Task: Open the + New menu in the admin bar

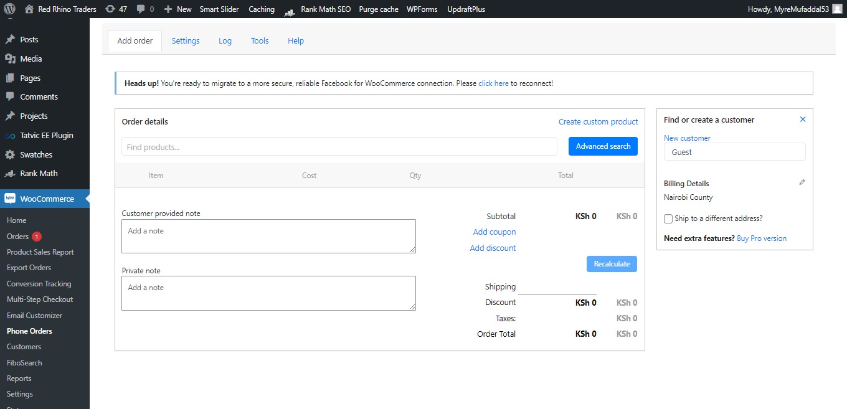Action: [x=177, y=9]
